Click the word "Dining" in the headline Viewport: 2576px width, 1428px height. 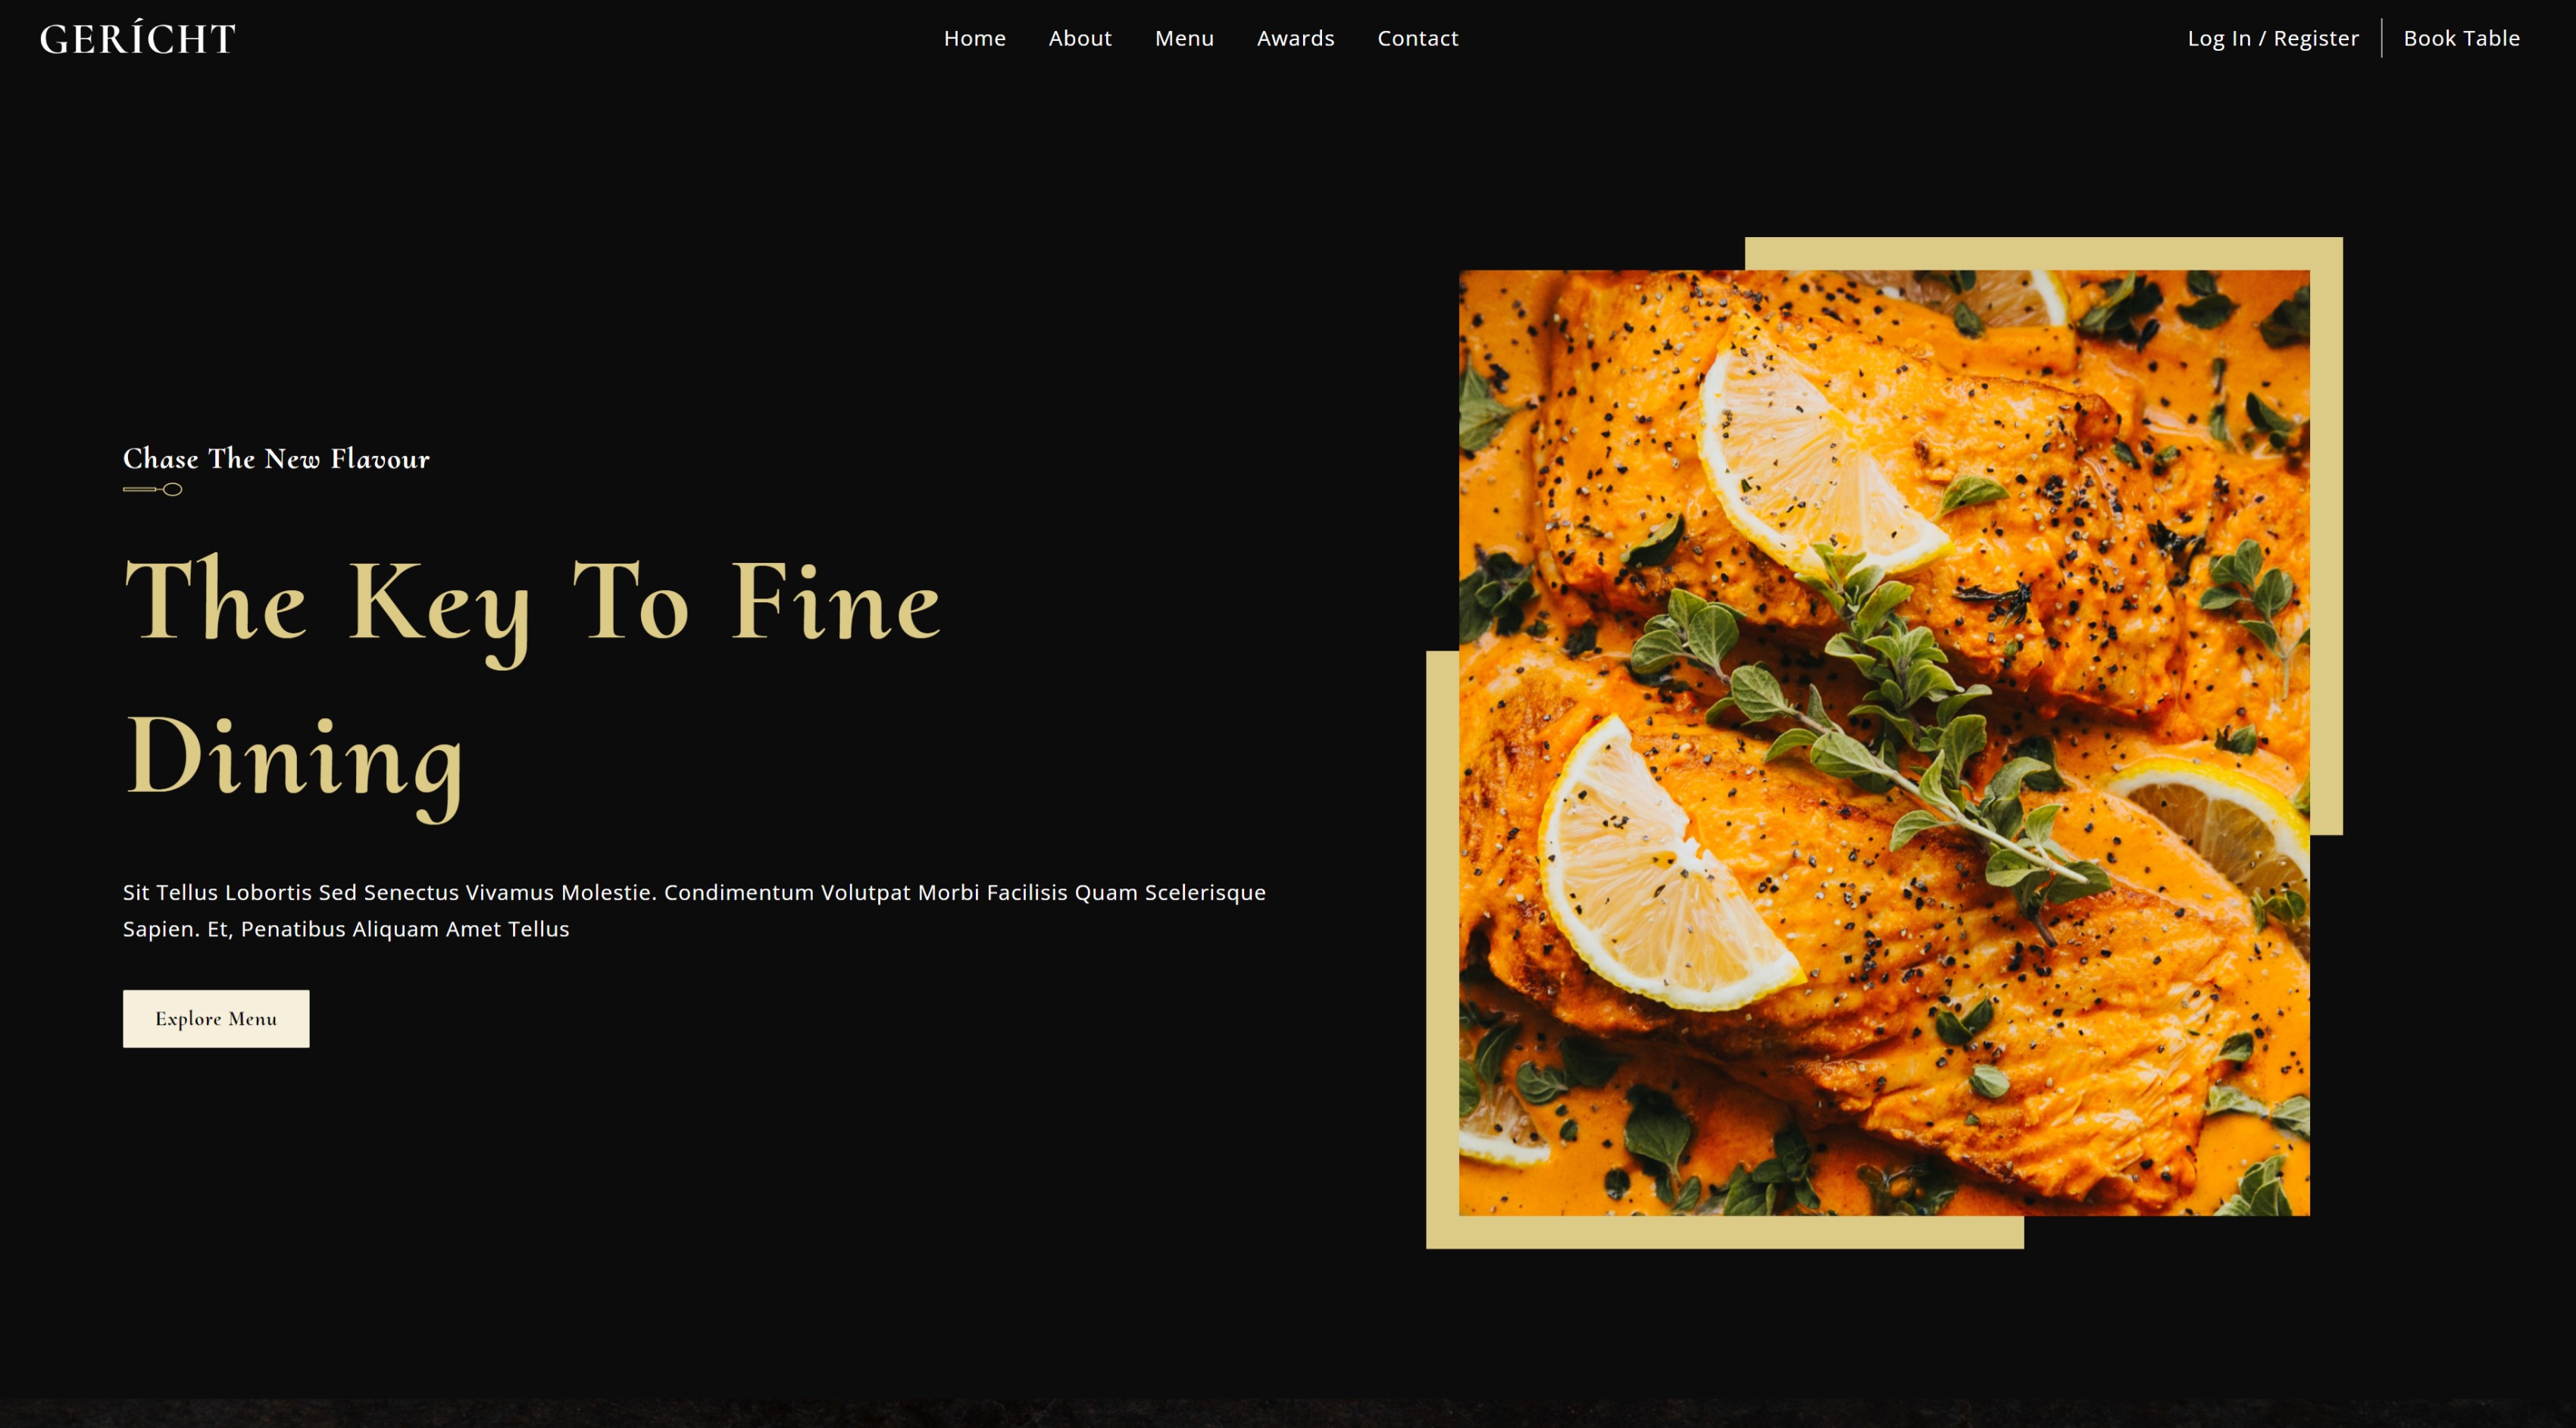(294, 762)
